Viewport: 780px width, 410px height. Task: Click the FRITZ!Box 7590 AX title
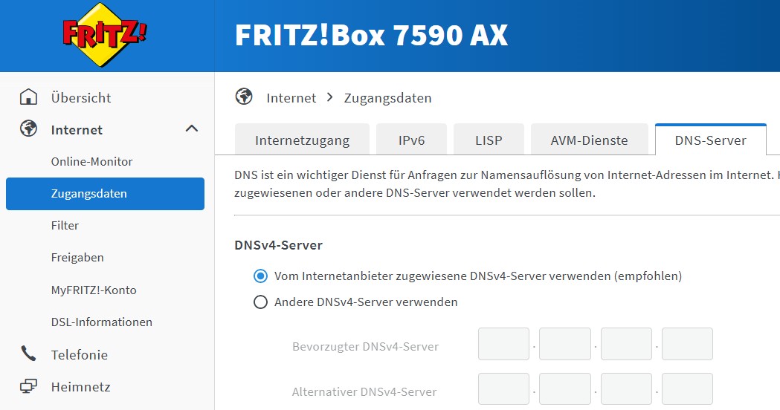click(x=371, y=35)
